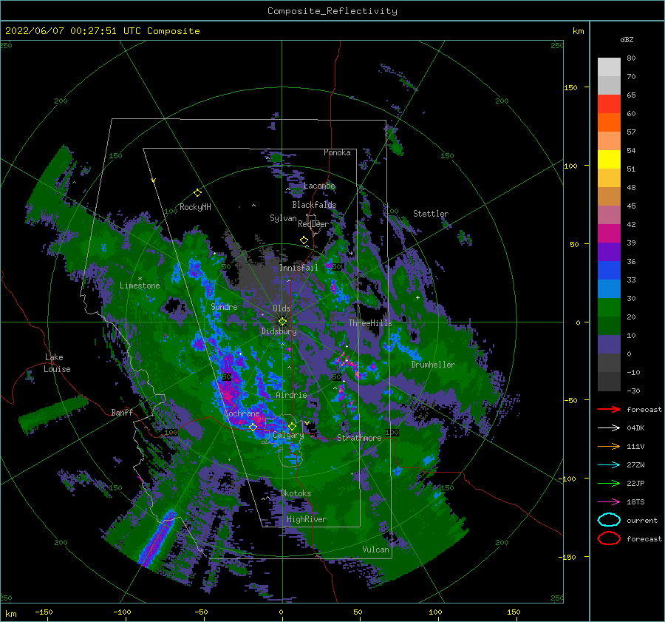The height and width of the screenshot is (622, 665).
Task: Click the HighRiver label
Action: pyautogui.click(x=307, y=519)
